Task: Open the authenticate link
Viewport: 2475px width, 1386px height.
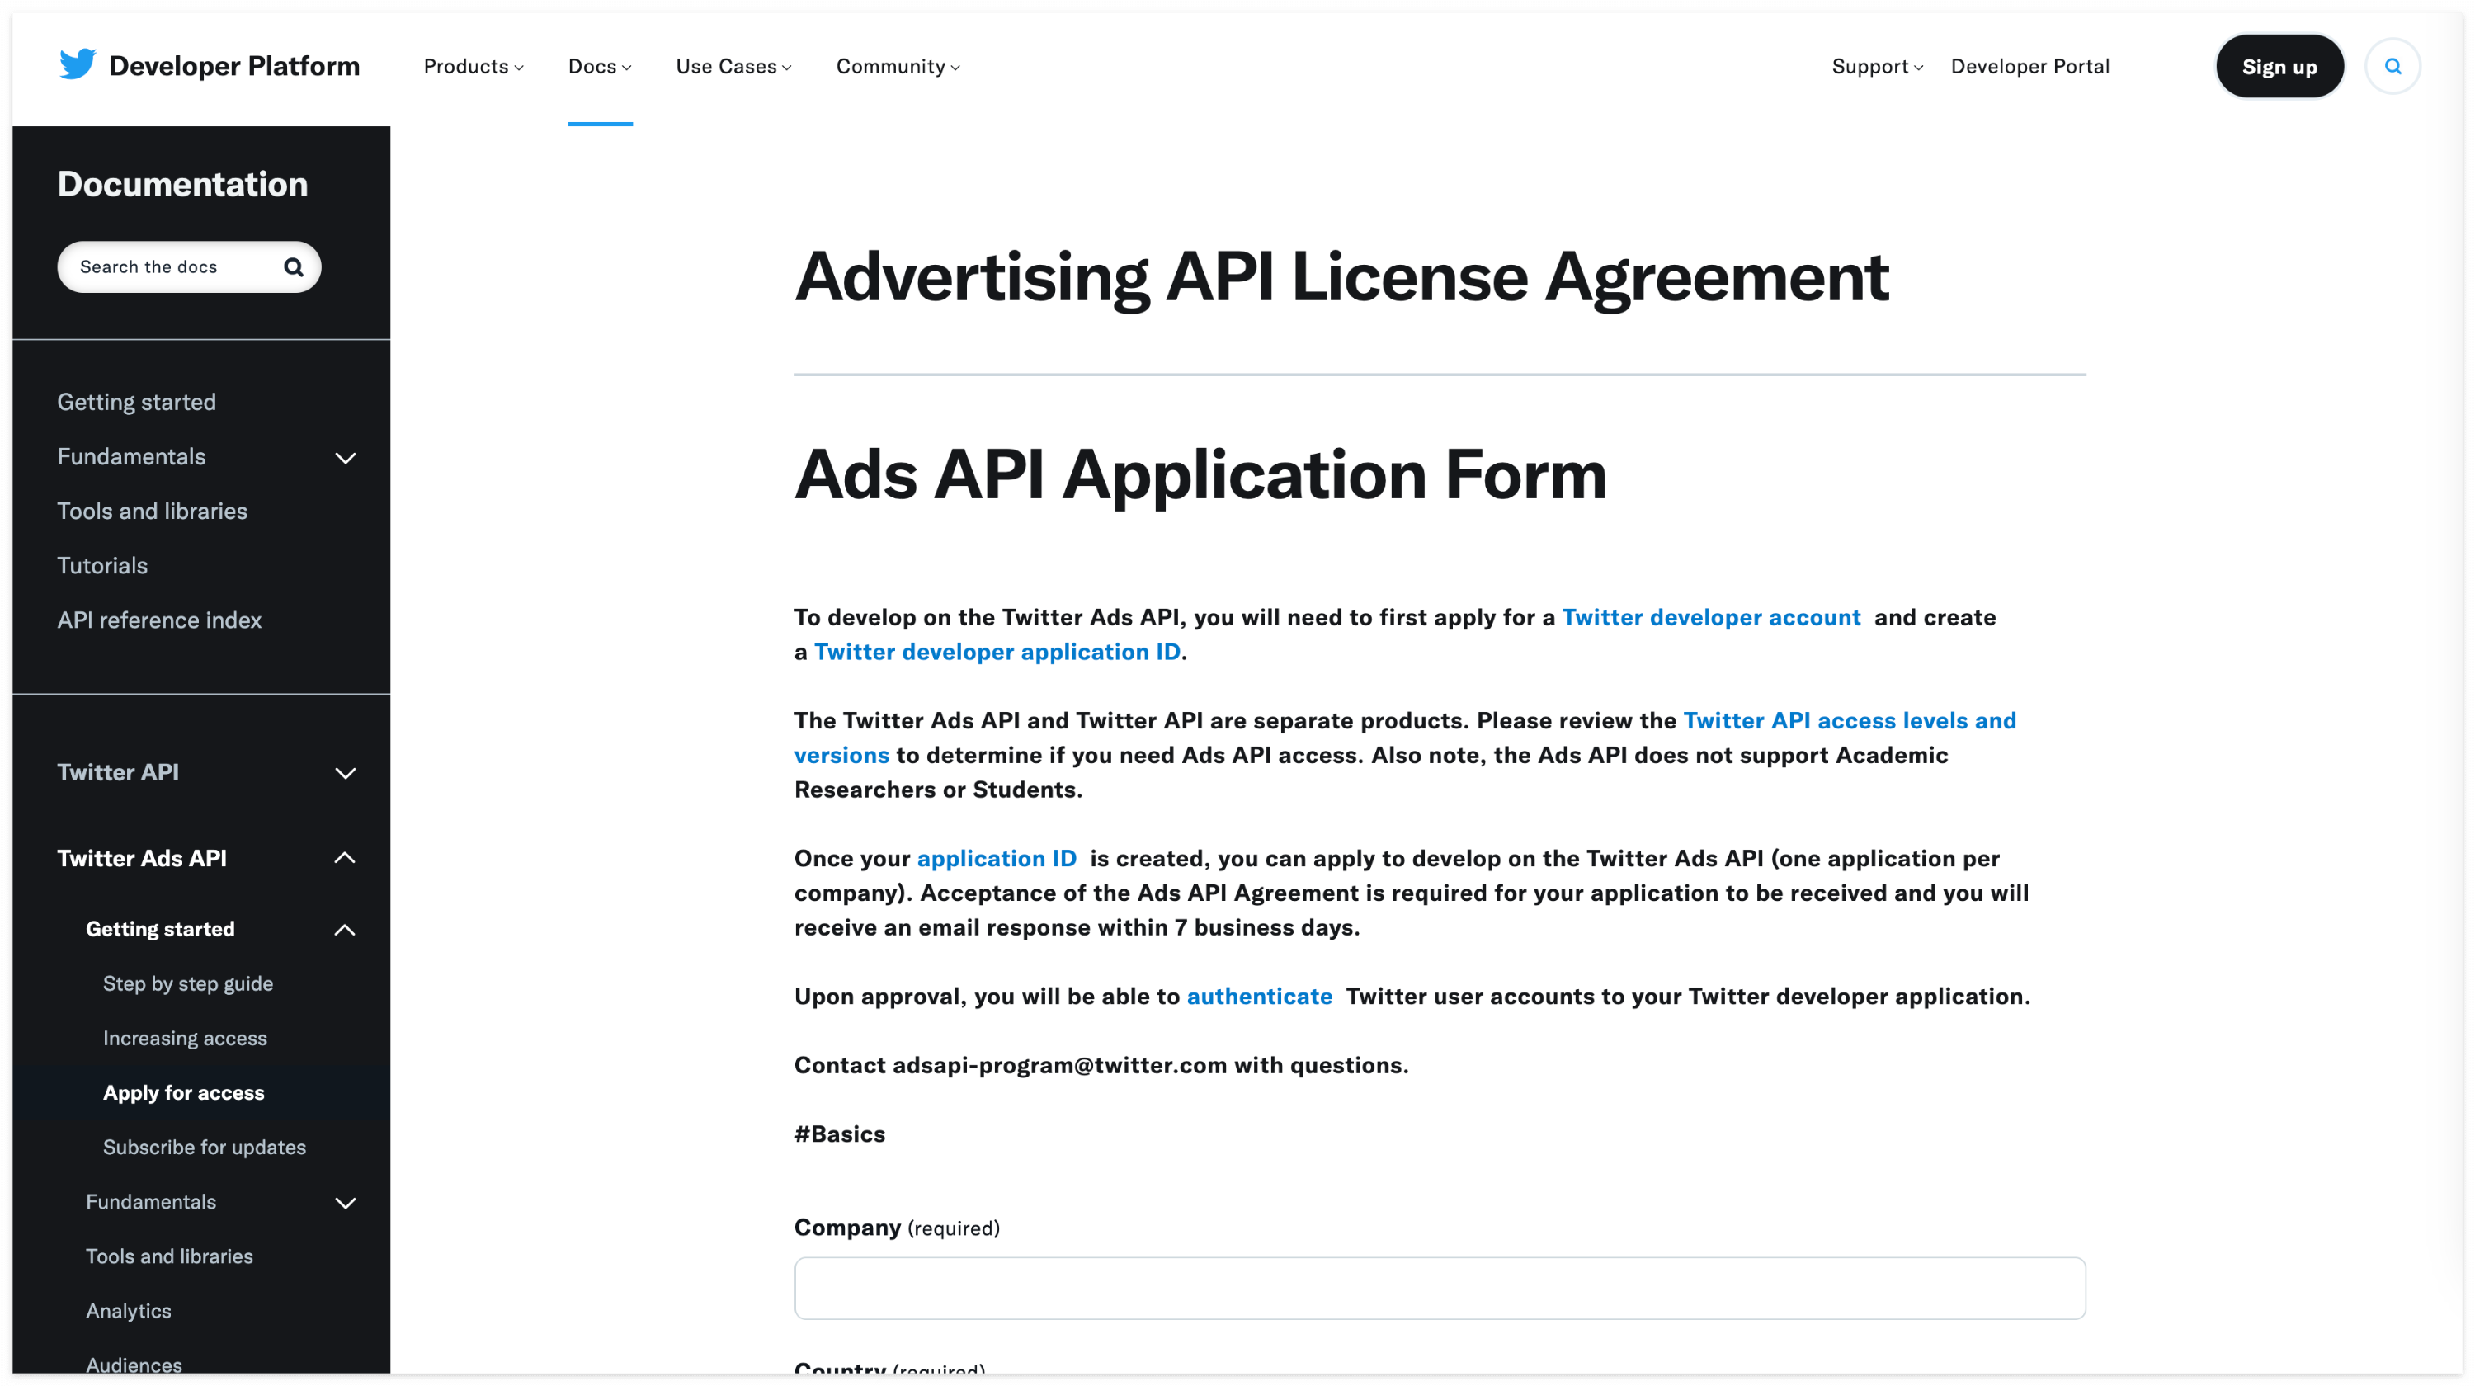Action: [x=1259, y=996]
